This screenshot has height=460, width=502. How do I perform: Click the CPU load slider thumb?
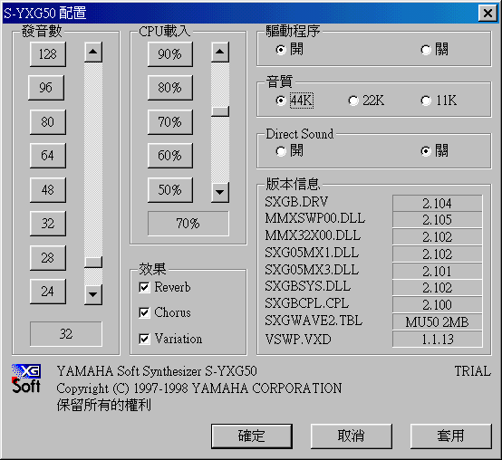click(x=220, y=111)
